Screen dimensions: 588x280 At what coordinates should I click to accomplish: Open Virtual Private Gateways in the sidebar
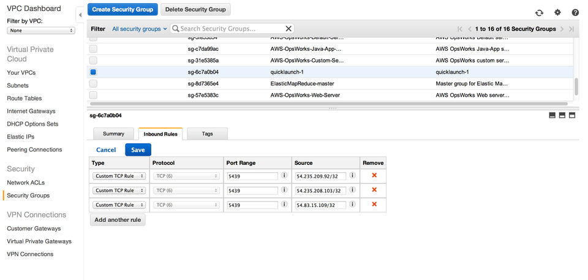pyautogui.click(x=39, y=241)
